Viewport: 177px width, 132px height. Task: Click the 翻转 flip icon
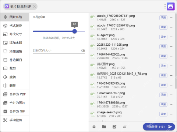tap(5, 86)
